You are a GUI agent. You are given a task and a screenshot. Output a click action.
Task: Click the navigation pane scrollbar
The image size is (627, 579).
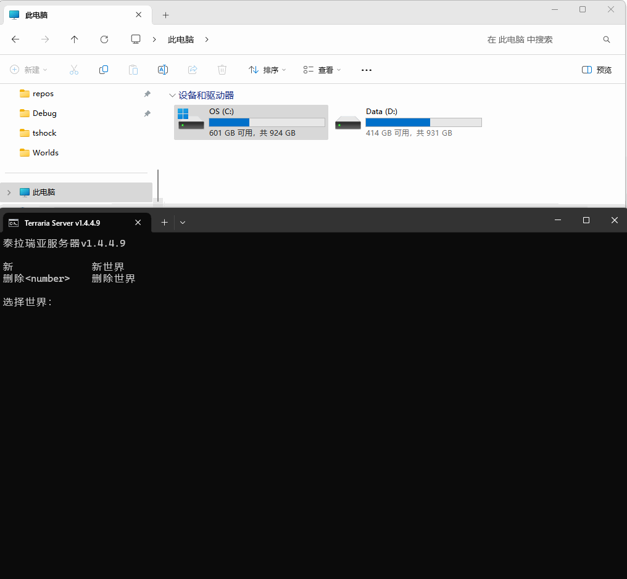tap(158, 186)
